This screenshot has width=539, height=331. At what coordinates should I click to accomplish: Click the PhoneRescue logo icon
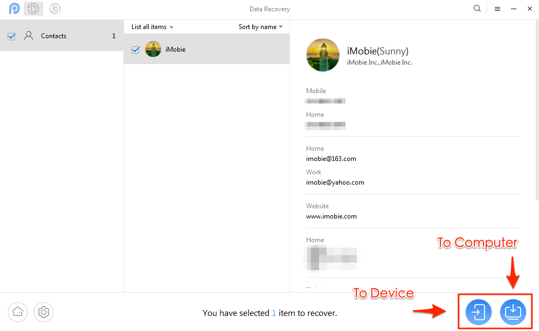point(14,9)
